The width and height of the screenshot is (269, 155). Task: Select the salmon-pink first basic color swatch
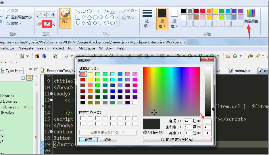(x=83, y=74)
